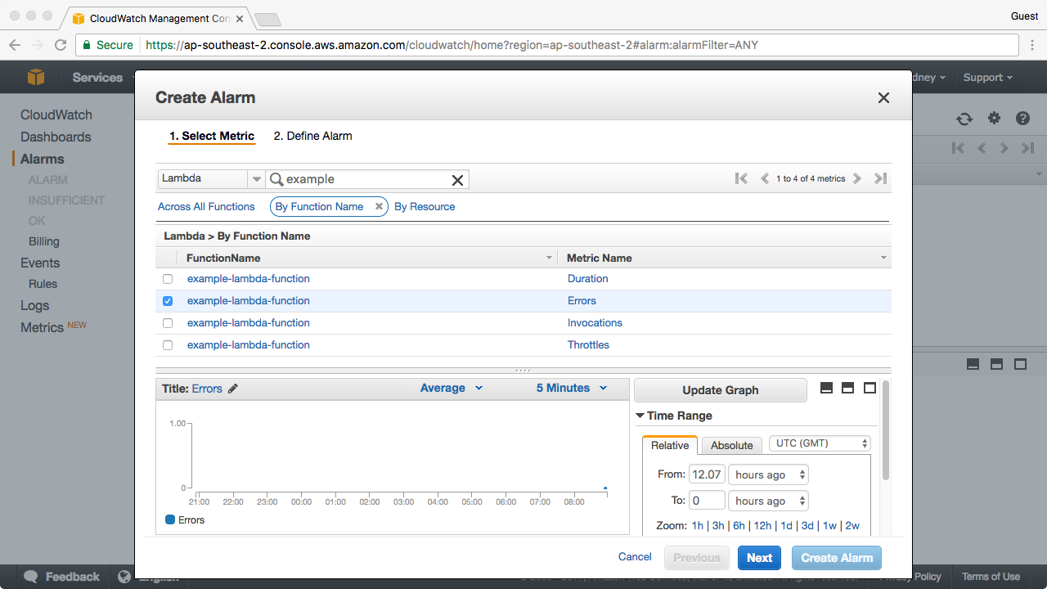
Task: Collapse the Time Range section
Action: tap(640, 416)
